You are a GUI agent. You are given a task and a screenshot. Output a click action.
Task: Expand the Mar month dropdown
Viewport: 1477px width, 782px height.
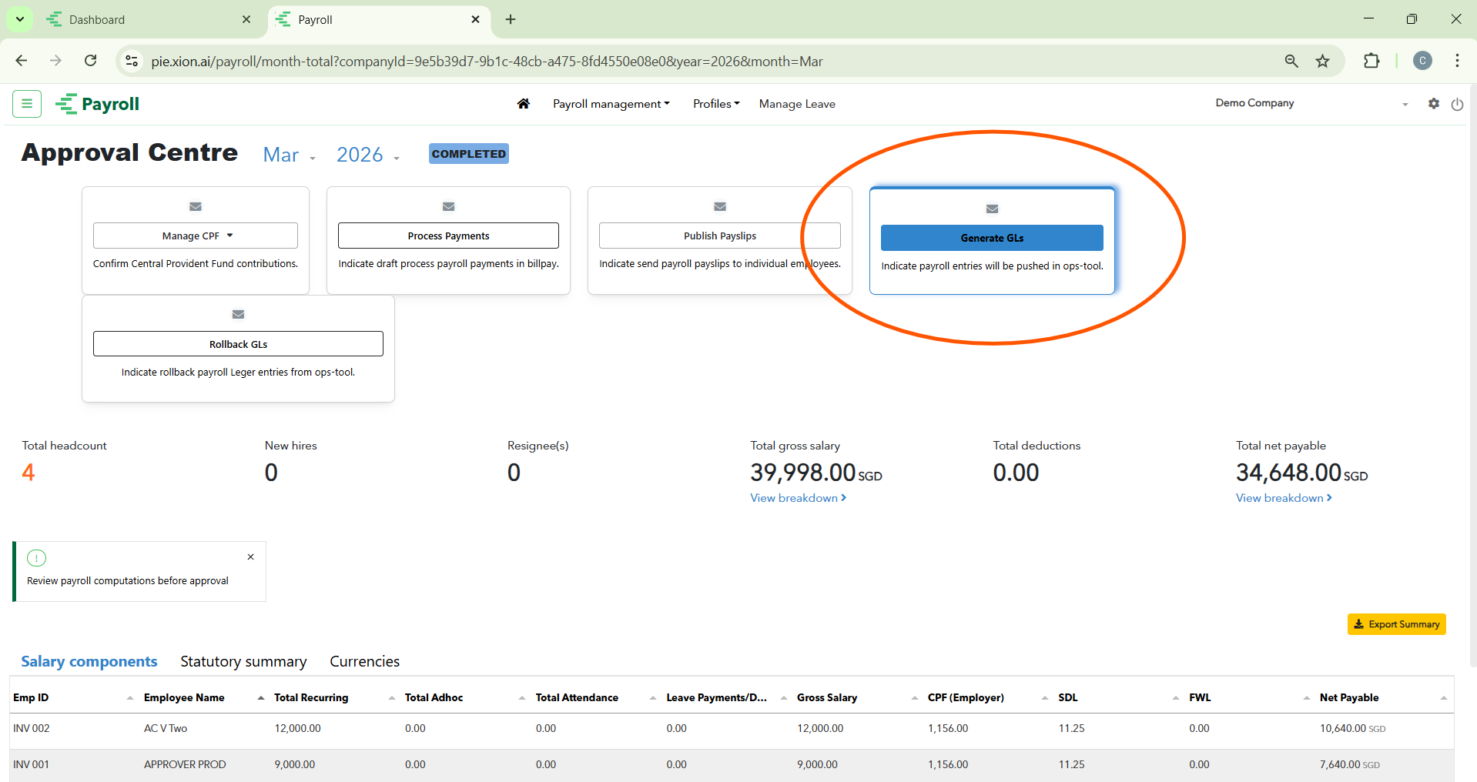[290, 155]
